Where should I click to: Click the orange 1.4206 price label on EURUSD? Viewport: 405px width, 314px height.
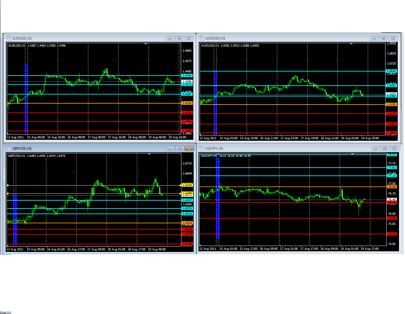click(x=187, y=103)
